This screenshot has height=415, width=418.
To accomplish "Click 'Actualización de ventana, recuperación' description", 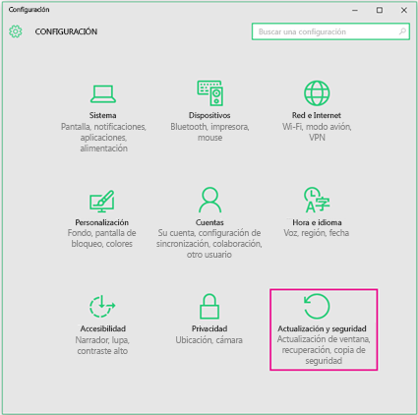I will point(324,350).
